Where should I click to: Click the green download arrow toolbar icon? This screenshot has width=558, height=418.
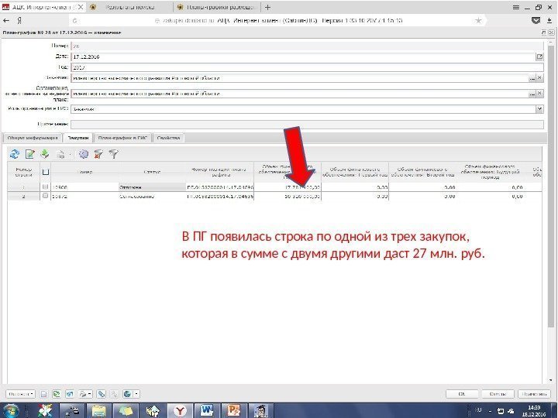(x=45, y=154)
